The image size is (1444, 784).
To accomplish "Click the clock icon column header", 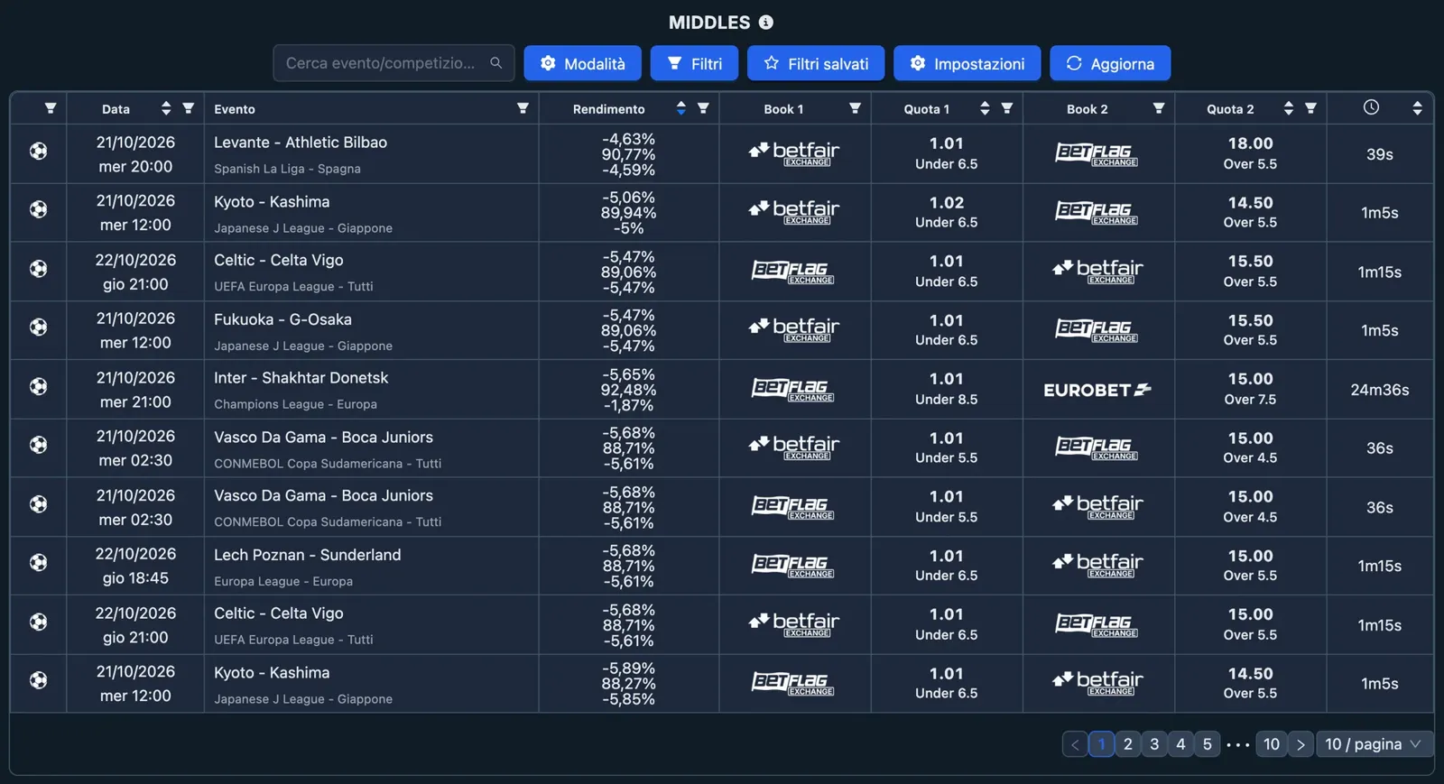I will [1371, 107].
